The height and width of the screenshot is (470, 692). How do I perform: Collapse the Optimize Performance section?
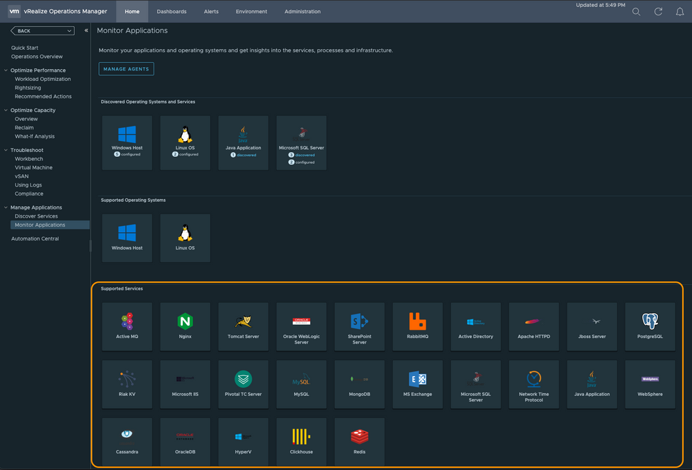pyautogui.click(x=6, y=70)
